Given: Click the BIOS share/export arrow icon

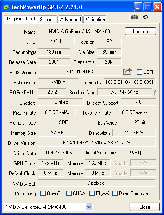Looking at the screenshot, I should tap(127, 72).
